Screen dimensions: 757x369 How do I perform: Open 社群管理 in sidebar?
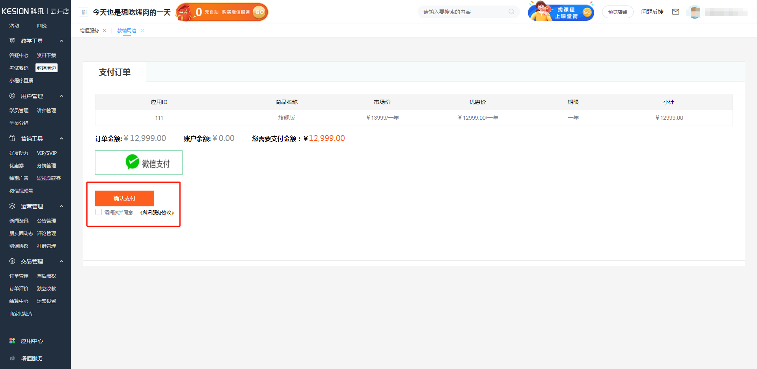point(47,246)
